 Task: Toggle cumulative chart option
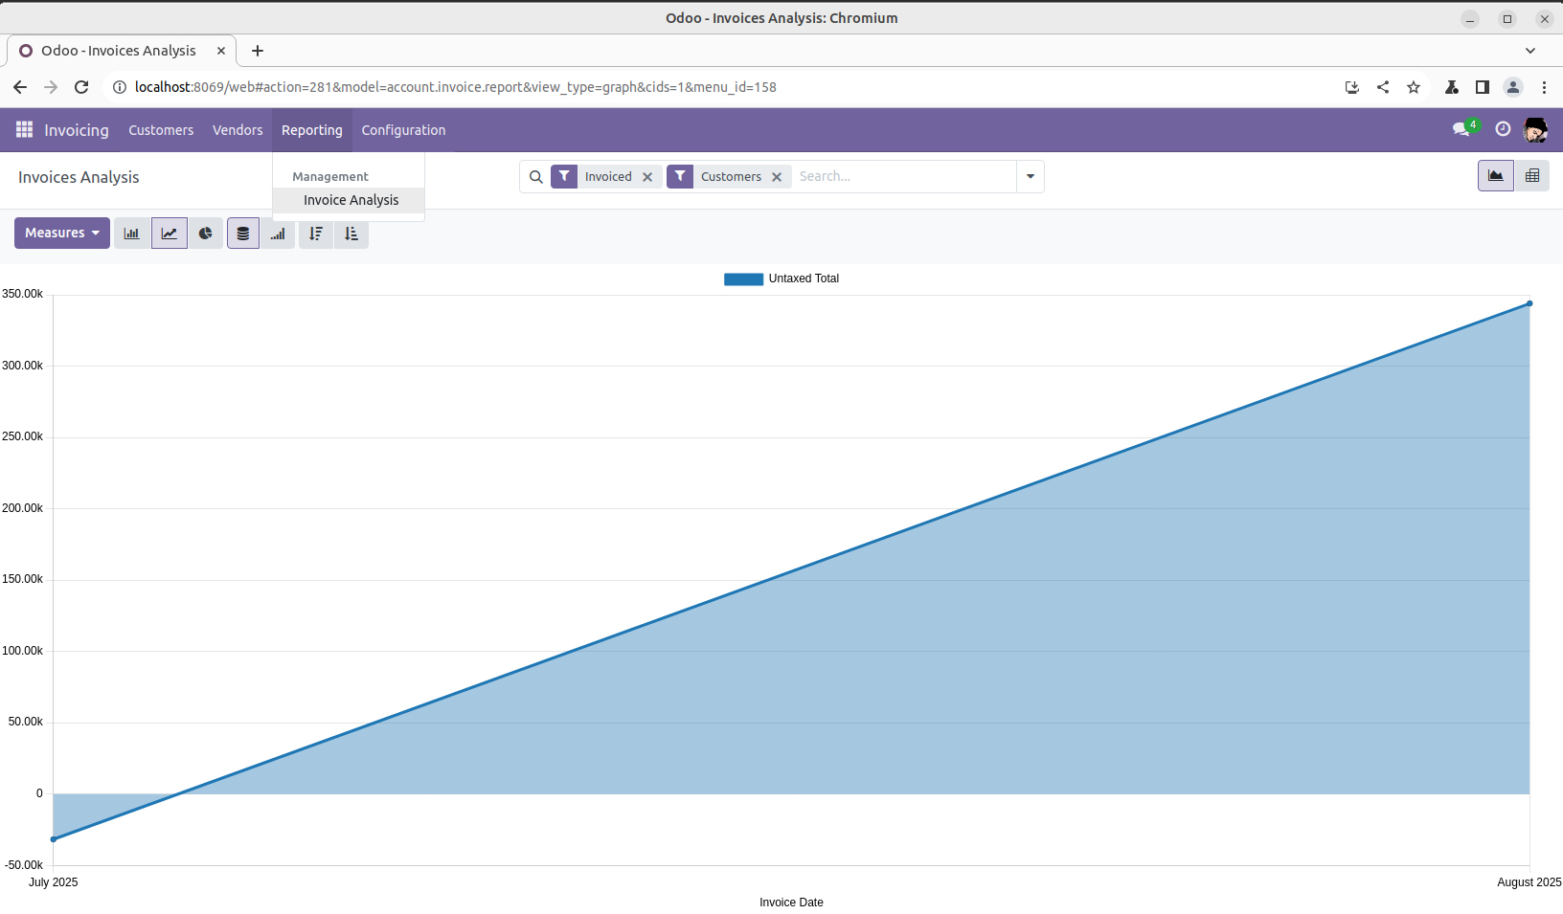[279, 234]
